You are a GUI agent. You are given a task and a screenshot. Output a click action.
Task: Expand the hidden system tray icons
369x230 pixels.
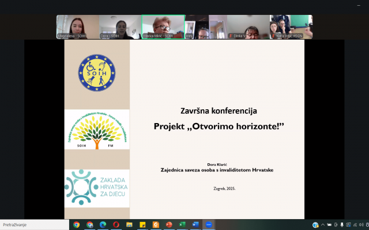(323, 225)
